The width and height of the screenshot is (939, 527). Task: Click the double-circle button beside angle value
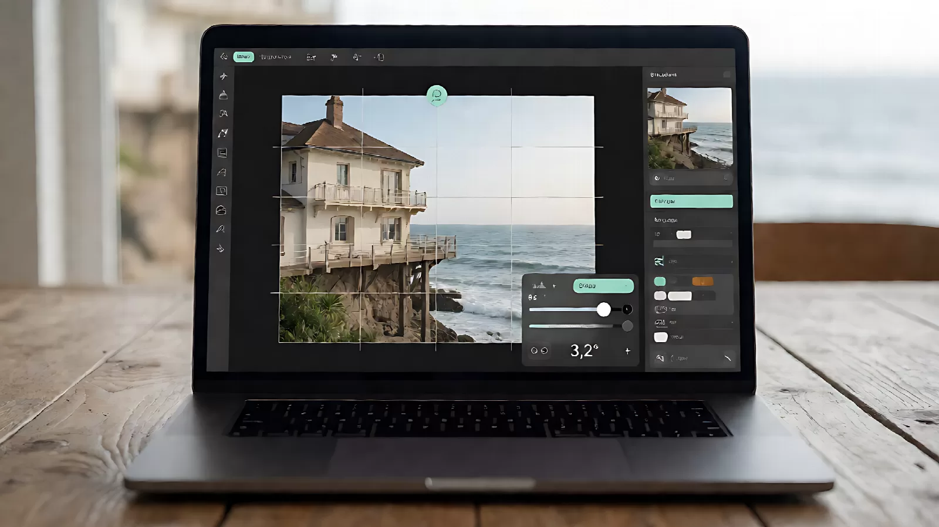[x=539, y=350]
